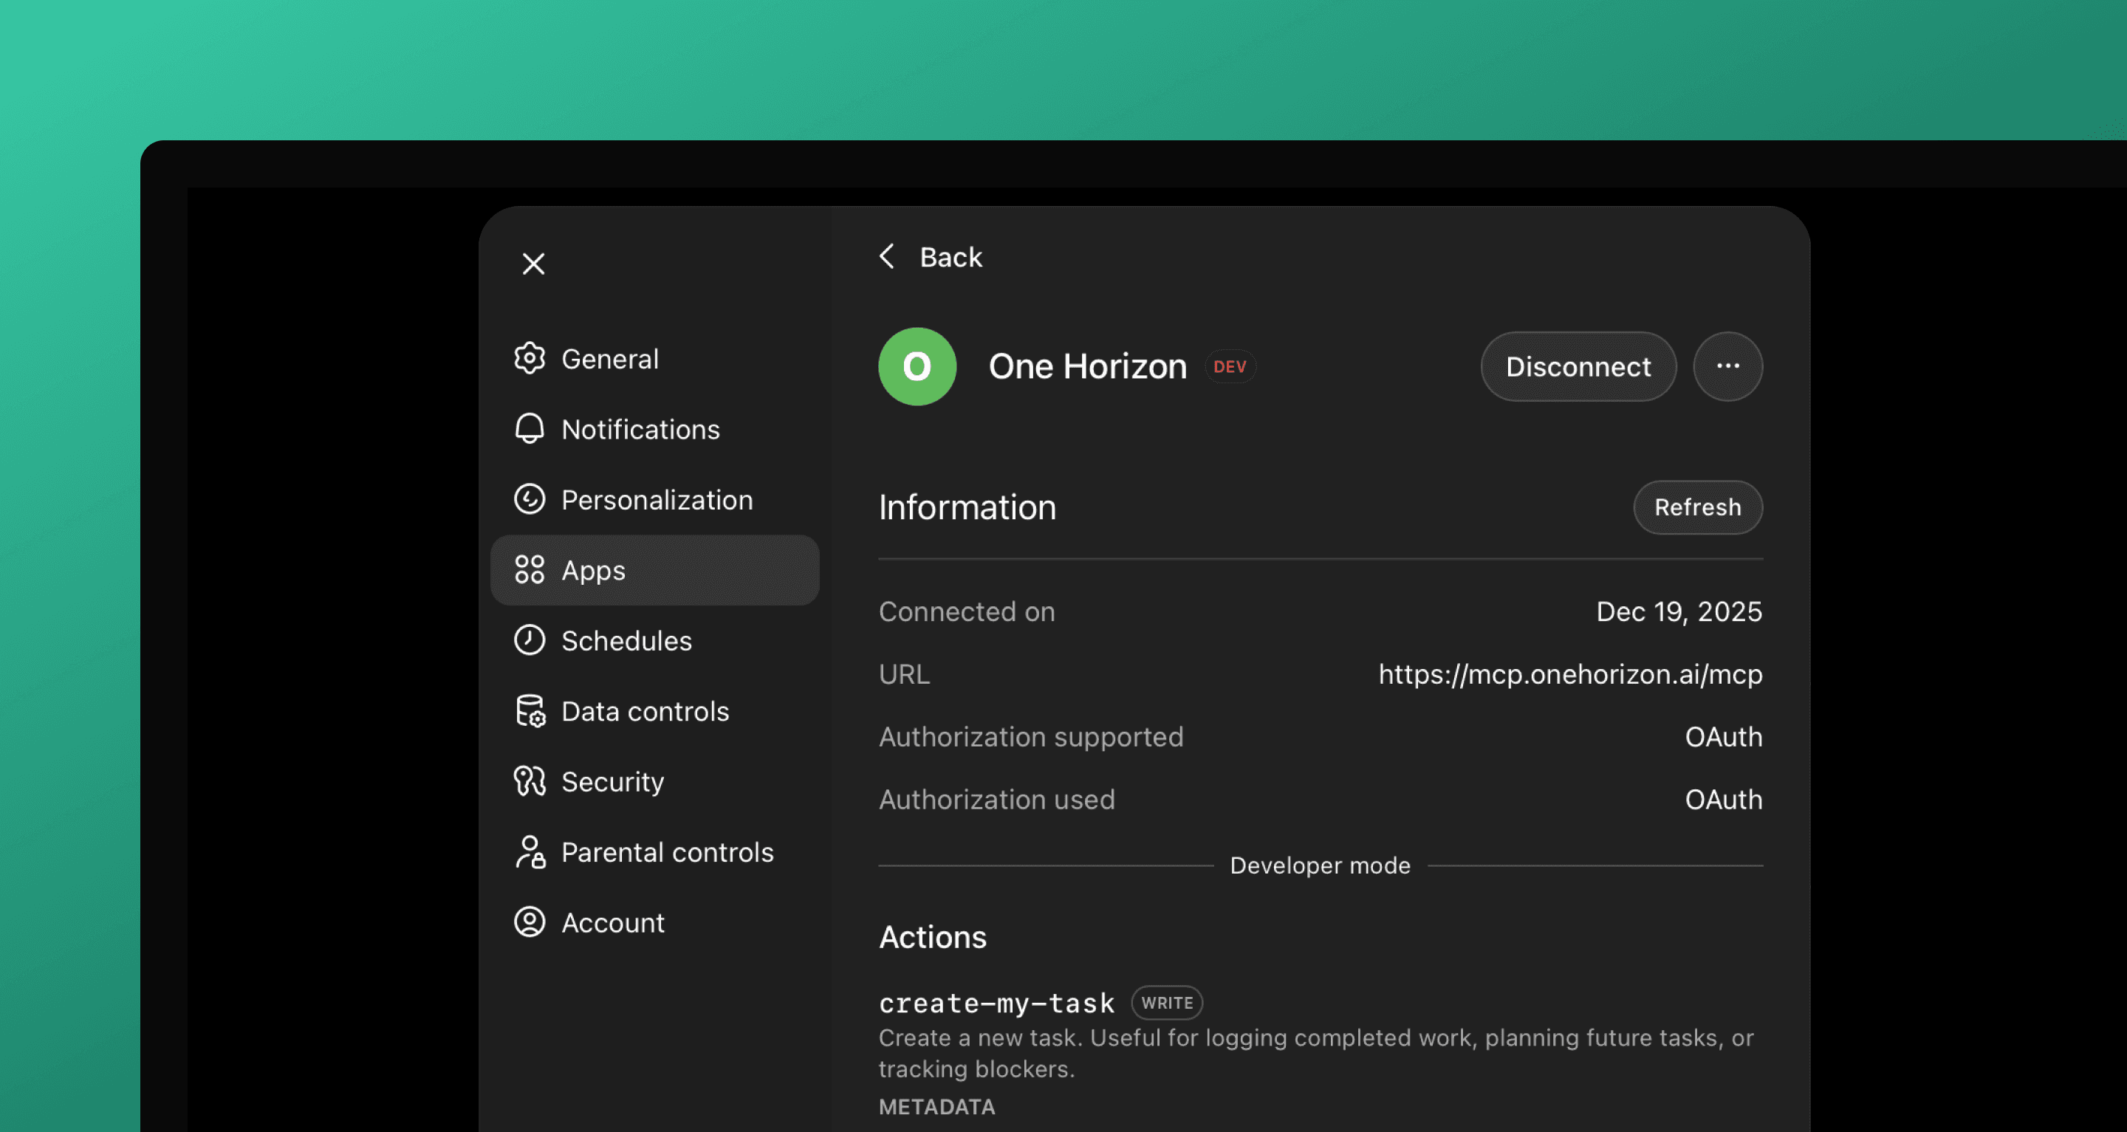Open Notifications settings section
Image resolution: width=2127 pixels, height=1132 pixels.
click(x=655, y=428)
